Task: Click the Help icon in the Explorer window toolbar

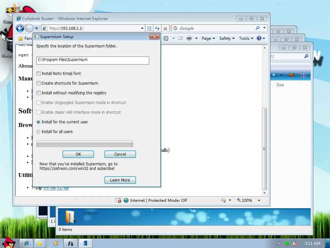Action: pos(303,75)
